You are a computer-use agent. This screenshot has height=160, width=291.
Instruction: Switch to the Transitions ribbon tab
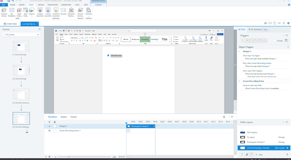click(x=52, y=5)
